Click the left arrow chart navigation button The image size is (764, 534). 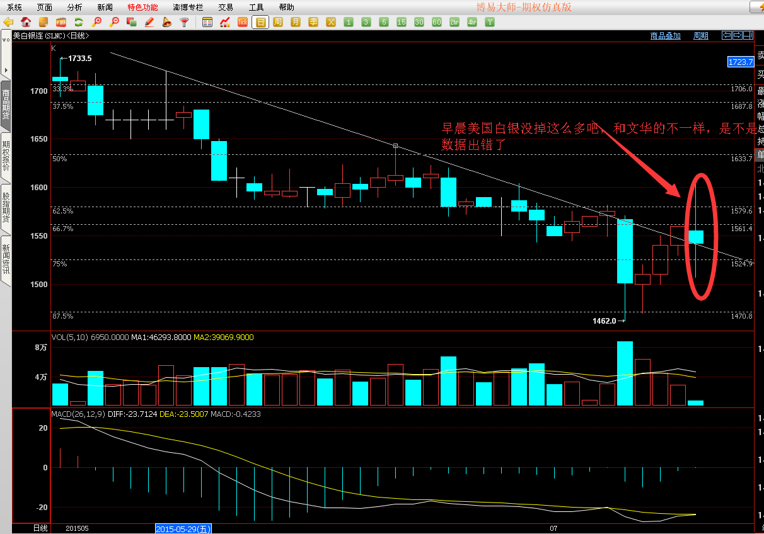(x=727, y=35)
